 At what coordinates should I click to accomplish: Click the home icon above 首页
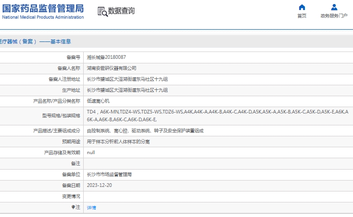302,7
